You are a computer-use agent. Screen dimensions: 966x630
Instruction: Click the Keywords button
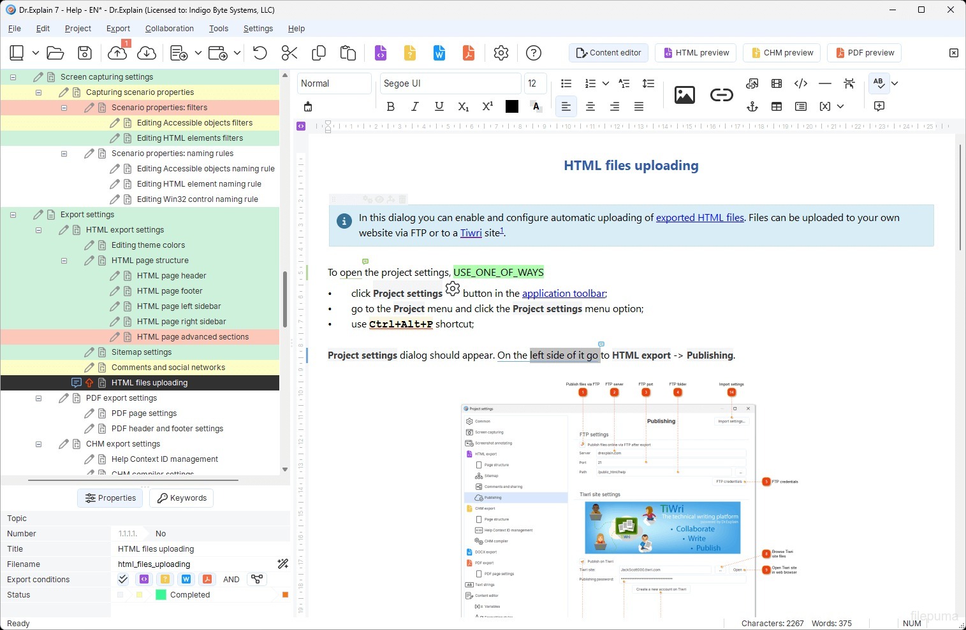click(x=182, y=498)
